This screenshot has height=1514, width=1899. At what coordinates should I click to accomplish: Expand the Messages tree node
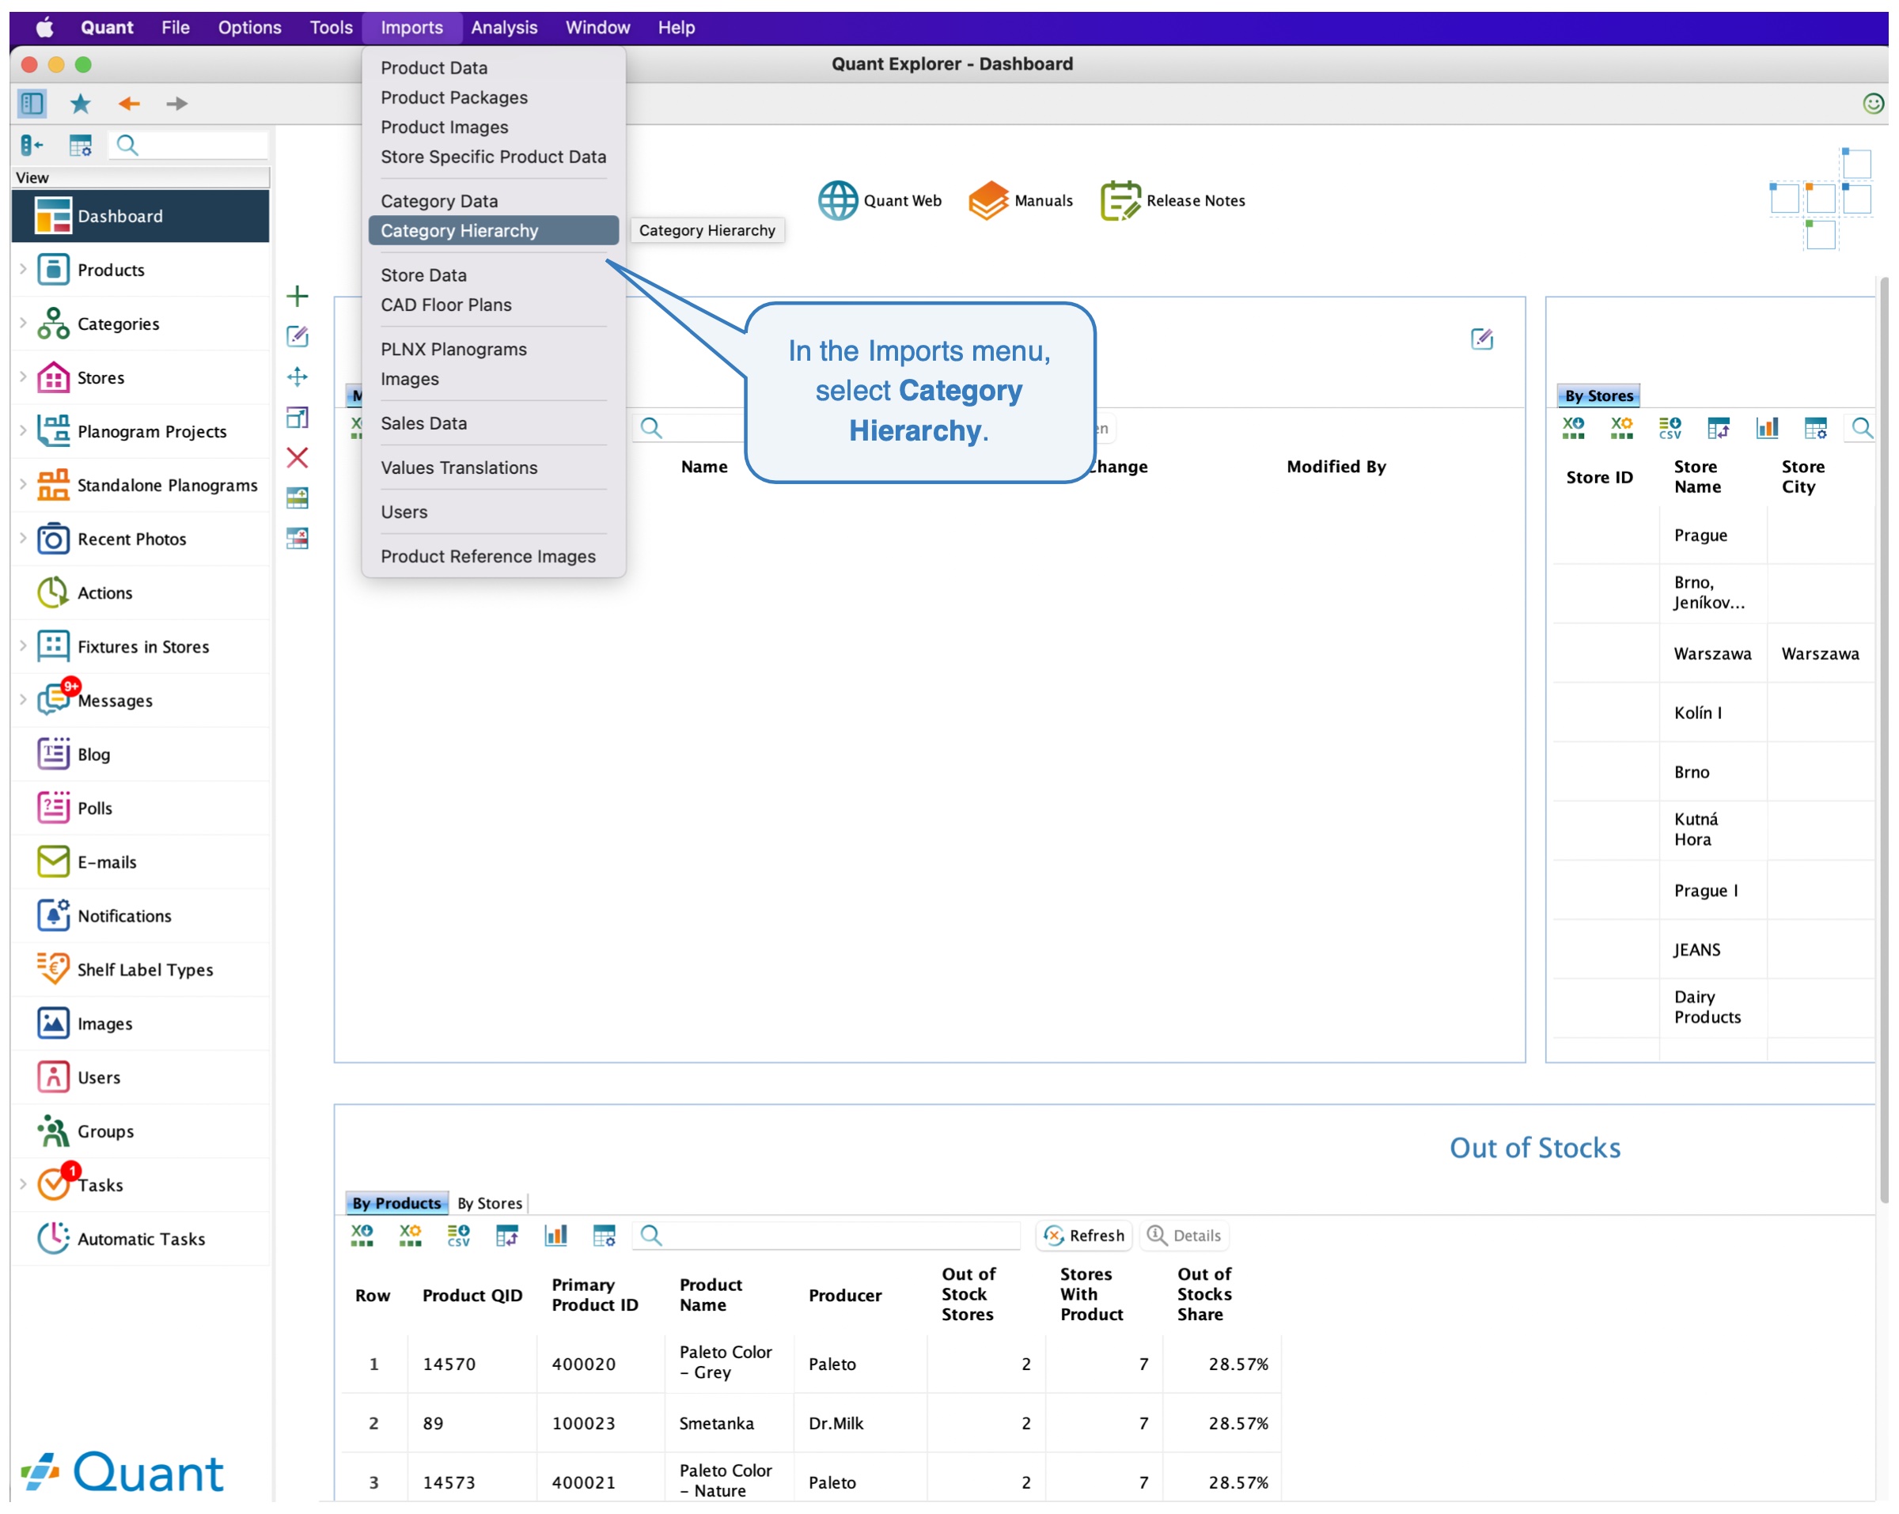(23, 699)
